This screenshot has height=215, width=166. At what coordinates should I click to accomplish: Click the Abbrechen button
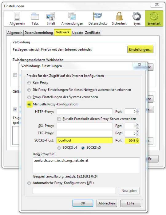[107, 203]
